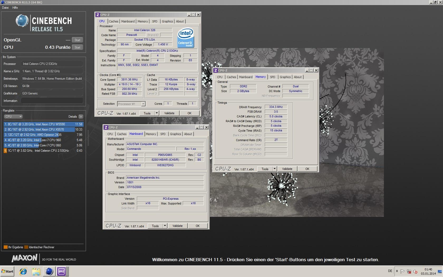This screenshot has height=277, width=443.
Task: Click the Cinebench logo sphere
Action: [x=22, y=21]
